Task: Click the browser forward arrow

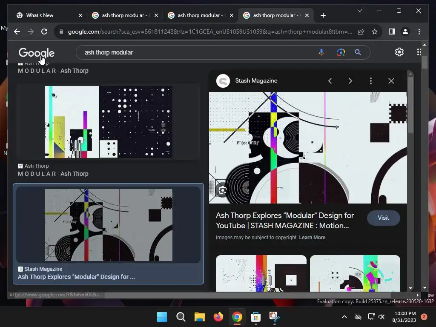Action: coord(31,32)
